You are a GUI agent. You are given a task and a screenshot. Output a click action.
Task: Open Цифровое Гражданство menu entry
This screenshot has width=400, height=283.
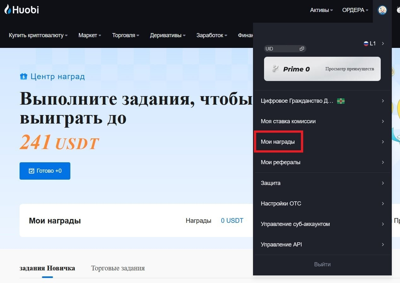[x=322, y=101]
